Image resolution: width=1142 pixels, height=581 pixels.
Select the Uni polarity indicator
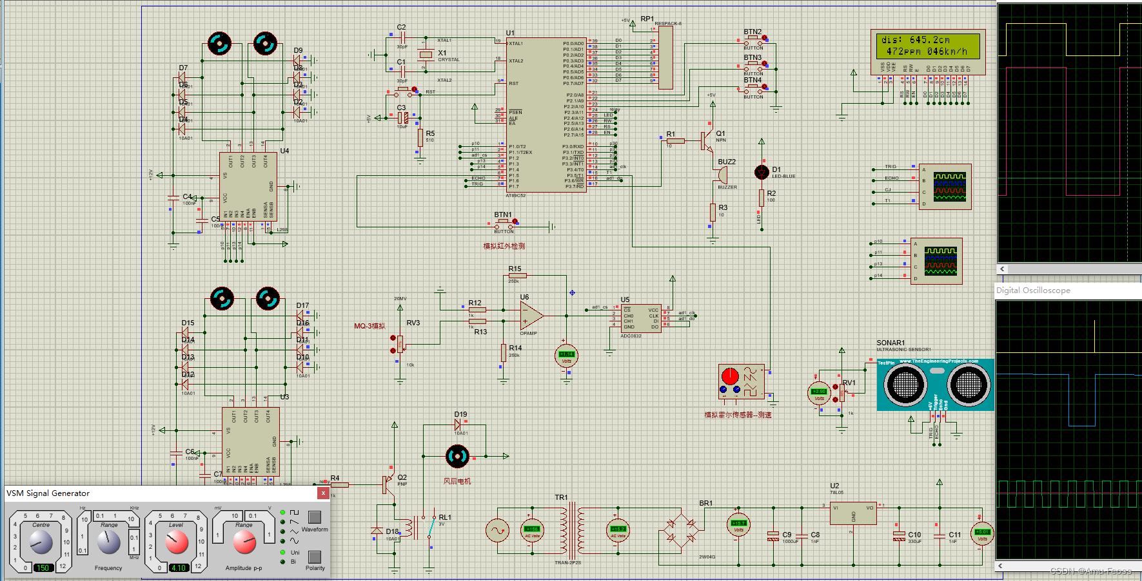282,553
